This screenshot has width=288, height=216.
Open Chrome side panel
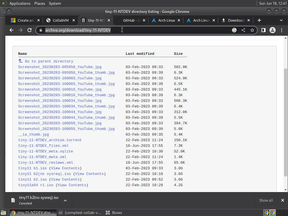click(263, 30)
